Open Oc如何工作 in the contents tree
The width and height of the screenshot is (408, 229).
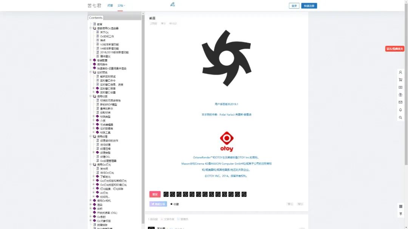107,36
